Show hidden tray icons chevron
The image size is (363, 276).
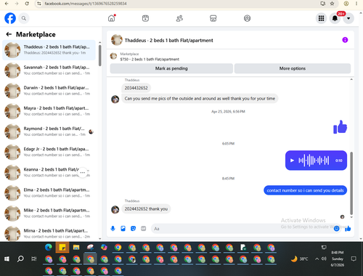point(317,259)
